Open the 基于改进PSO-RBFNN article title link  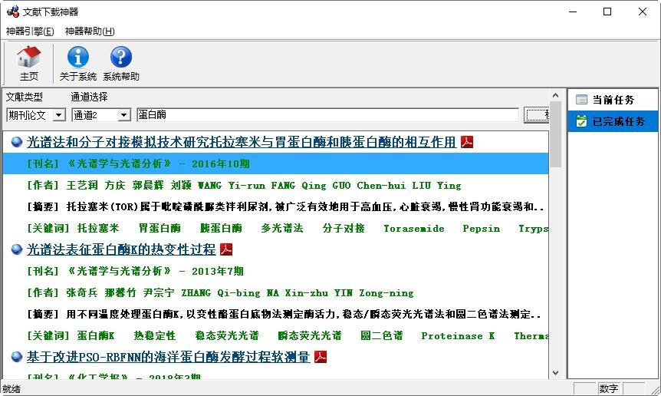point(168,357)
